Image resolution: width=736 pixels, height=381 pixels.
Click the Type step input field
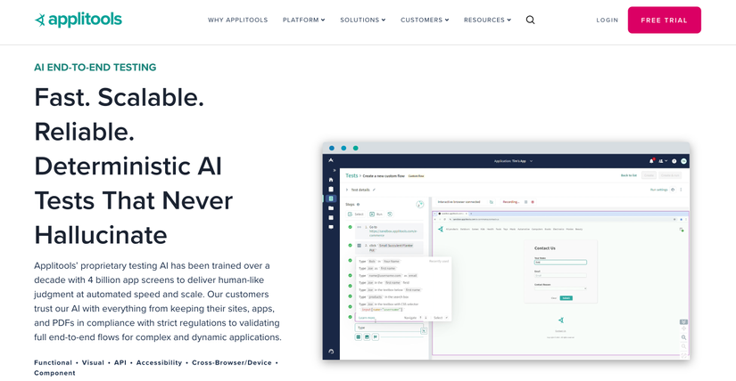coord(389,328)
